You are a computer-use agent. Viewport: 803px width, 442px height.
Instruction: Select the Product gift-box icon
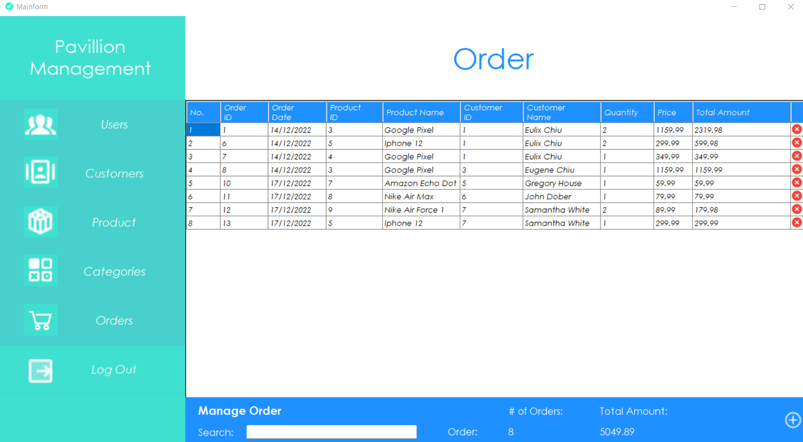(40, 222)
